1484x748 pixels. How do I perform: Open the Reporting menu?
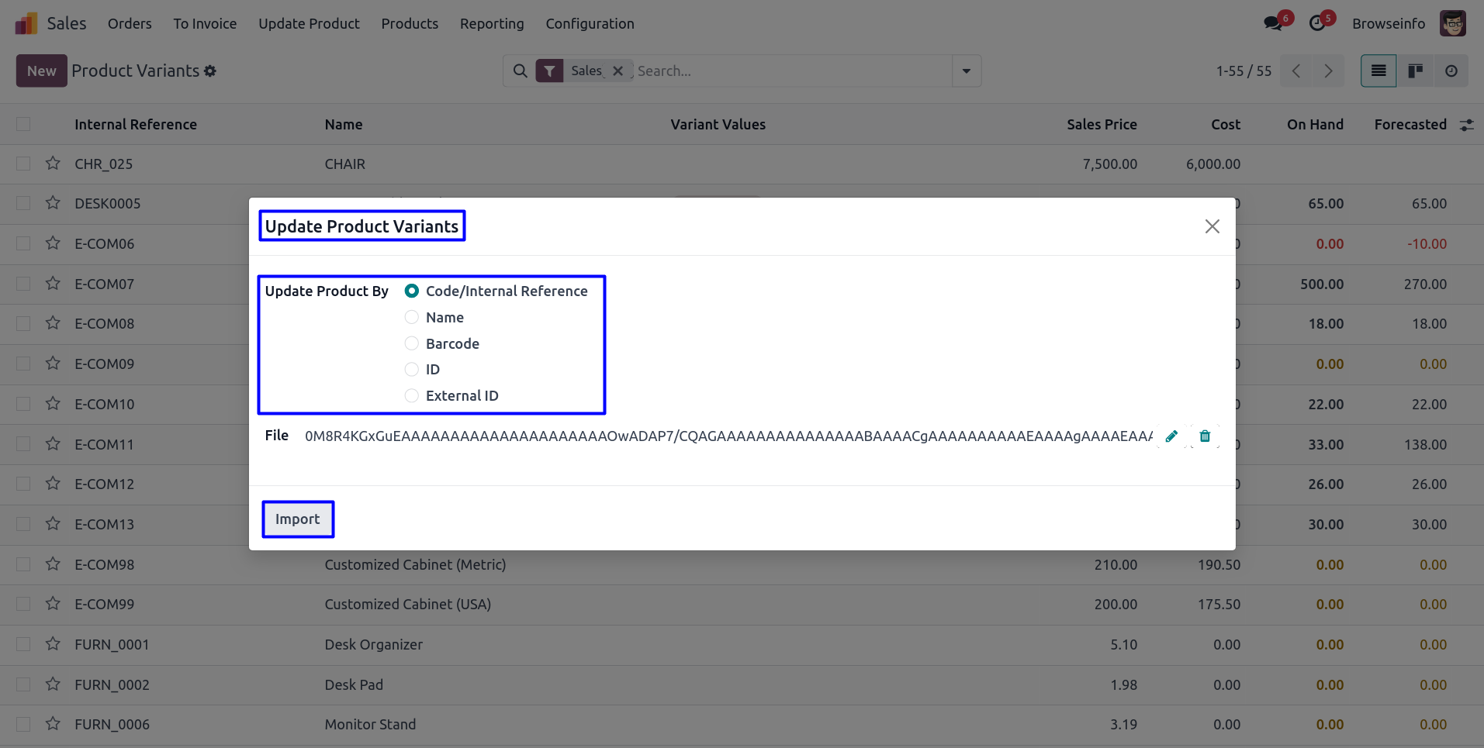click(492, 24)
